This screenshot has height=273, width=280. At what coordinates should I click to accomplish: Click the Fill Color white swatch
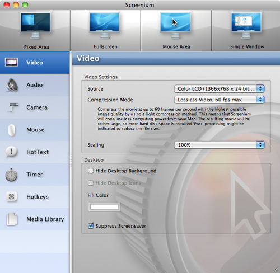[104, 207]
